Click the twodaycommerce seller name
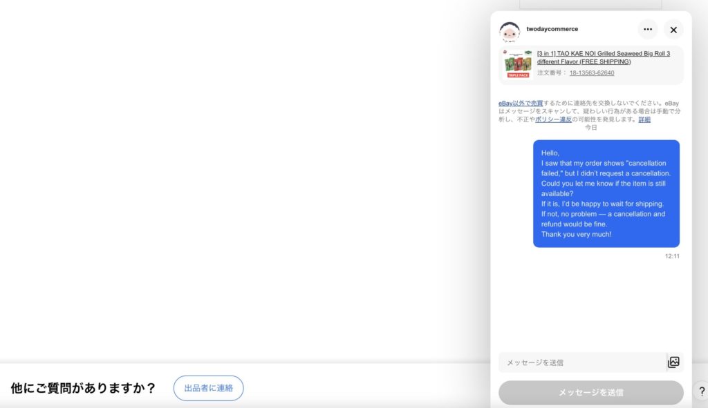Image resolution: width=708 pixels, height=408 pixels. click(552, 29)
